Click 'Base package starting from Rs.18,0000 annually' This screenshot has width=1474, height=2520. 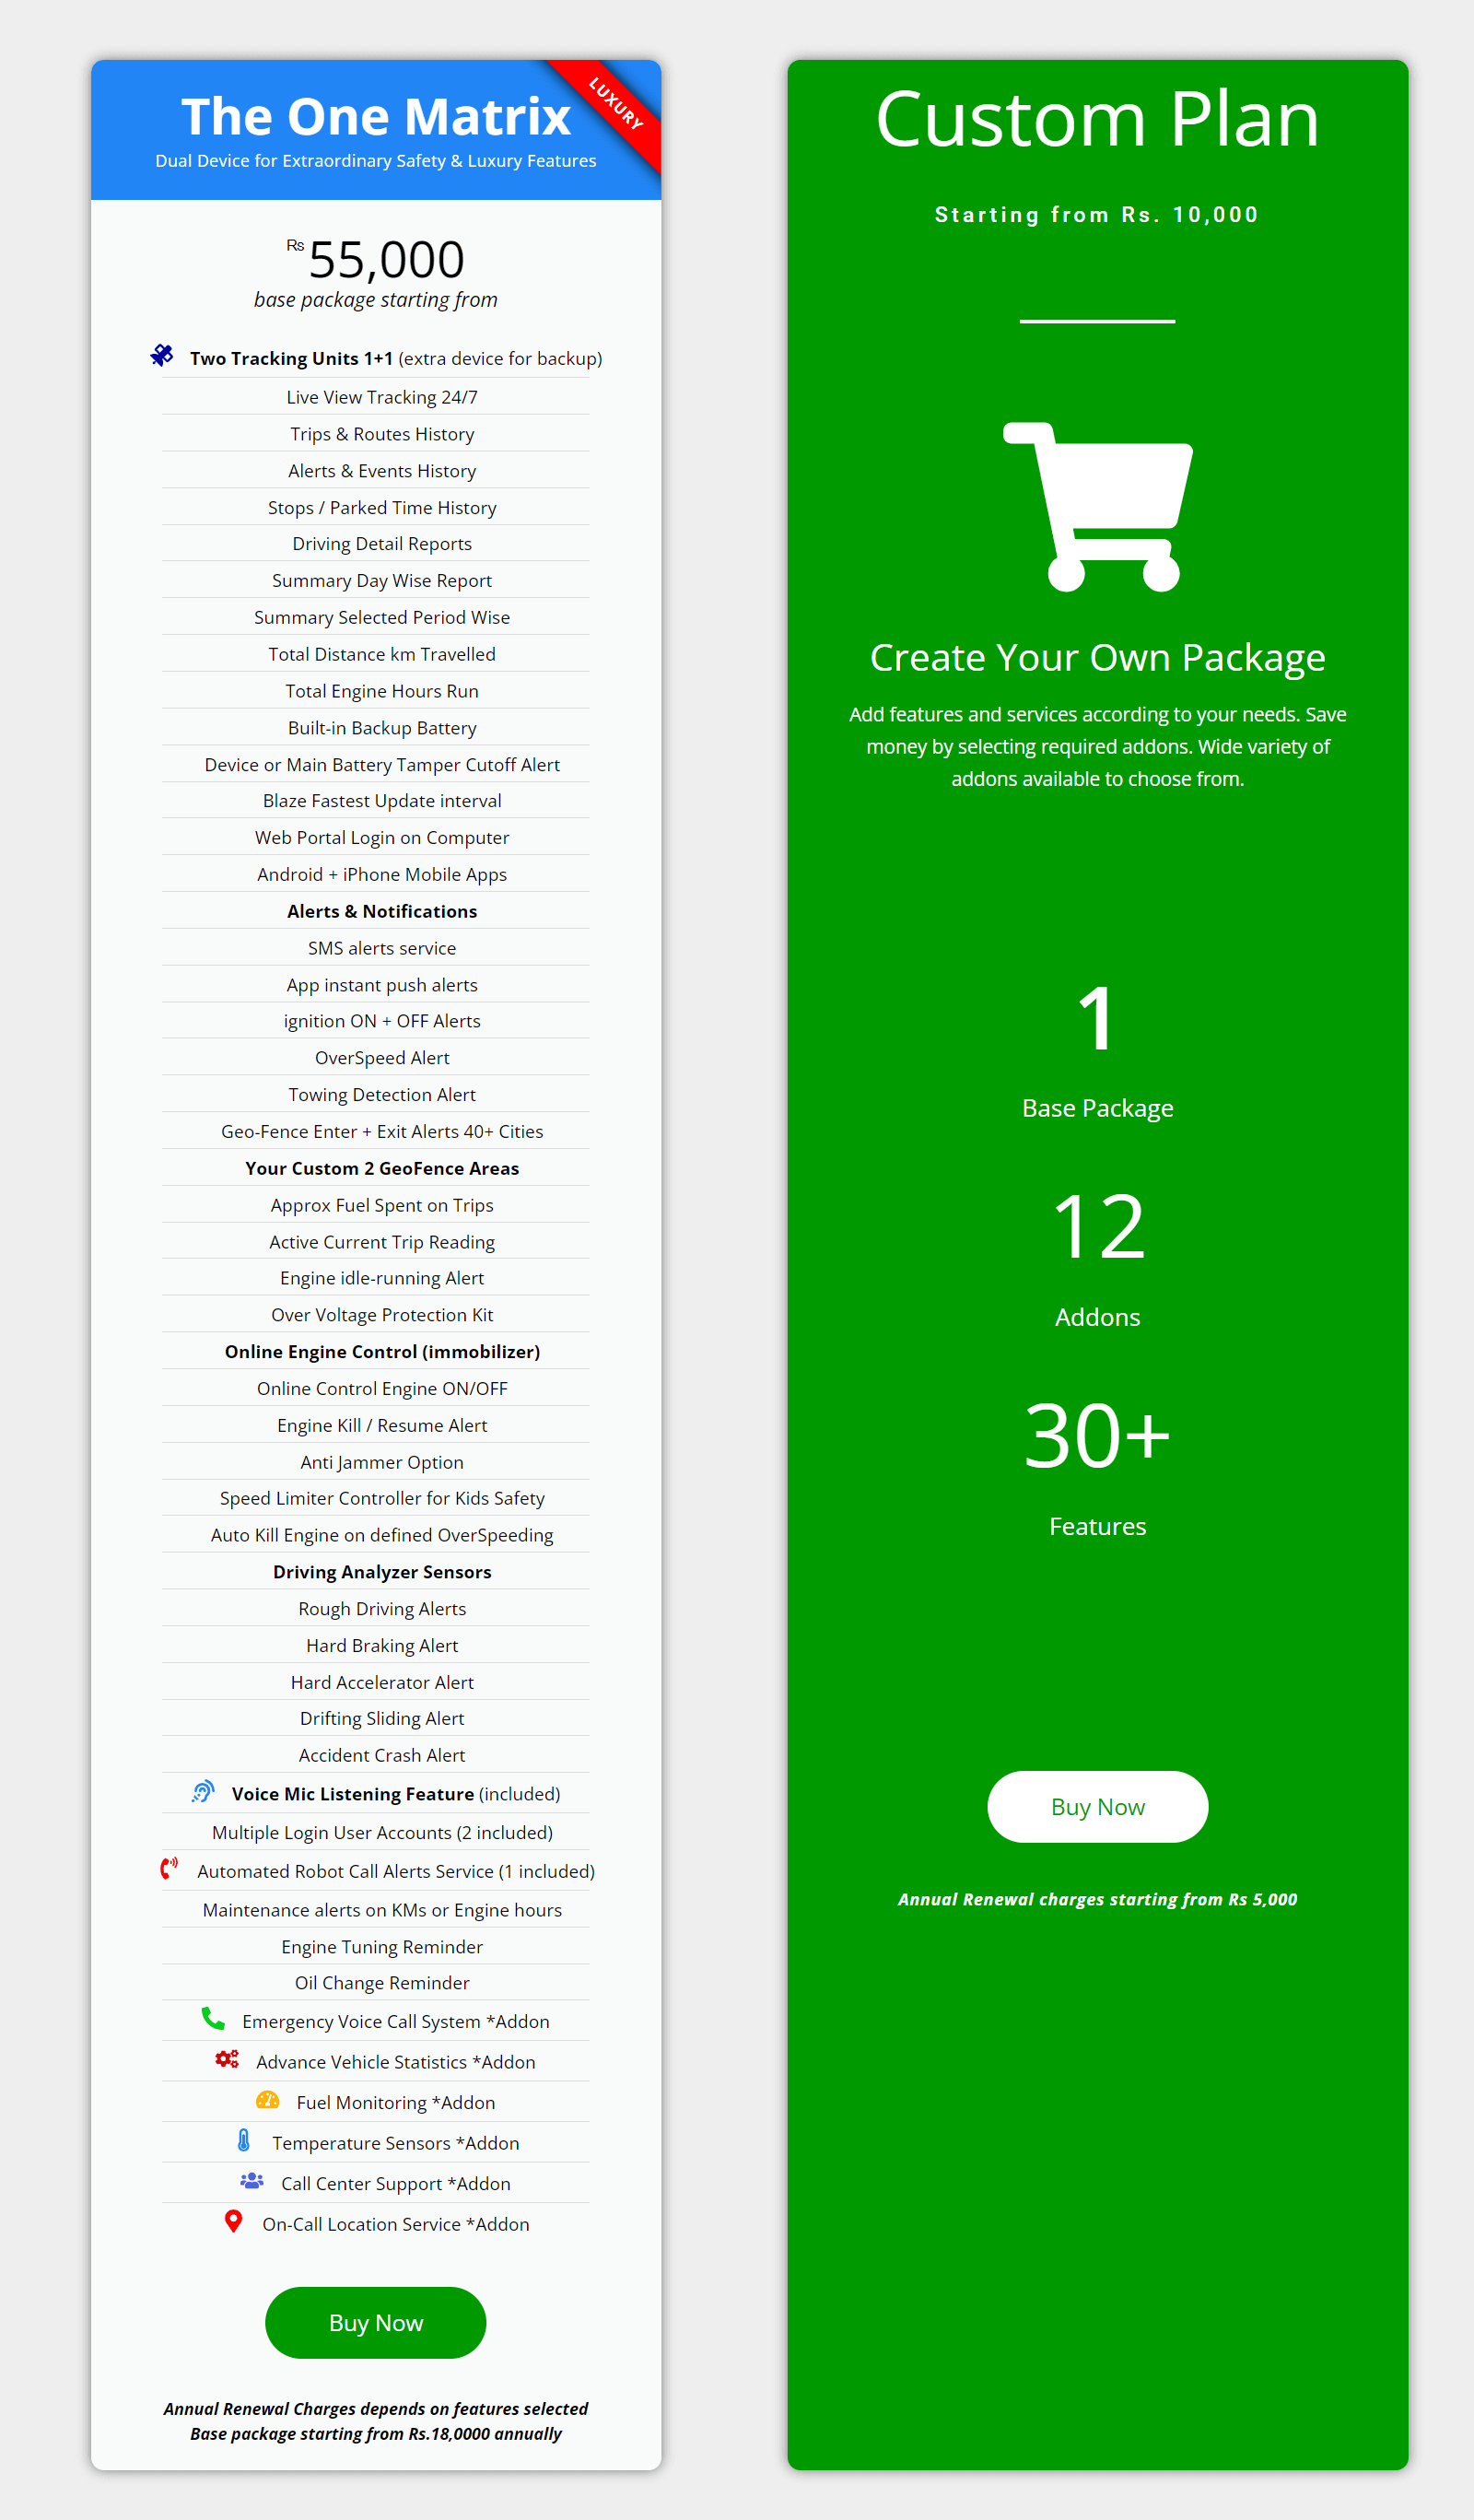pos(376,2434)
